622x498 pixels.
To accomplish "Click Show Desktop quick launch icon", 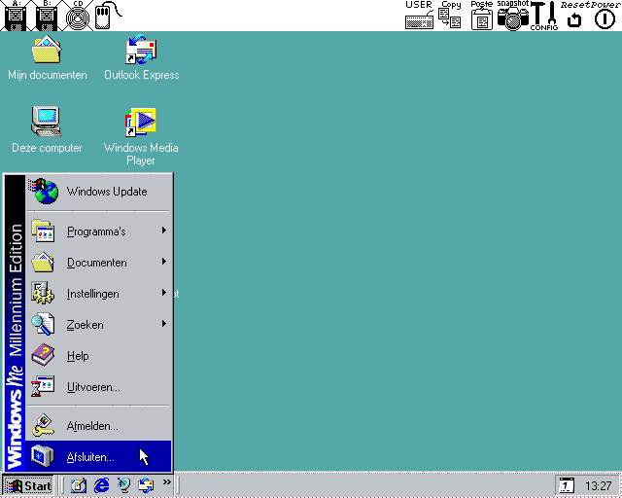I will (x=79, y=485).
